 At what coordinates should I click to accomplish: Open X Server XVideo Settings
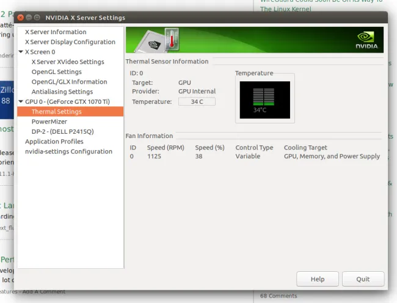(67, 62)
